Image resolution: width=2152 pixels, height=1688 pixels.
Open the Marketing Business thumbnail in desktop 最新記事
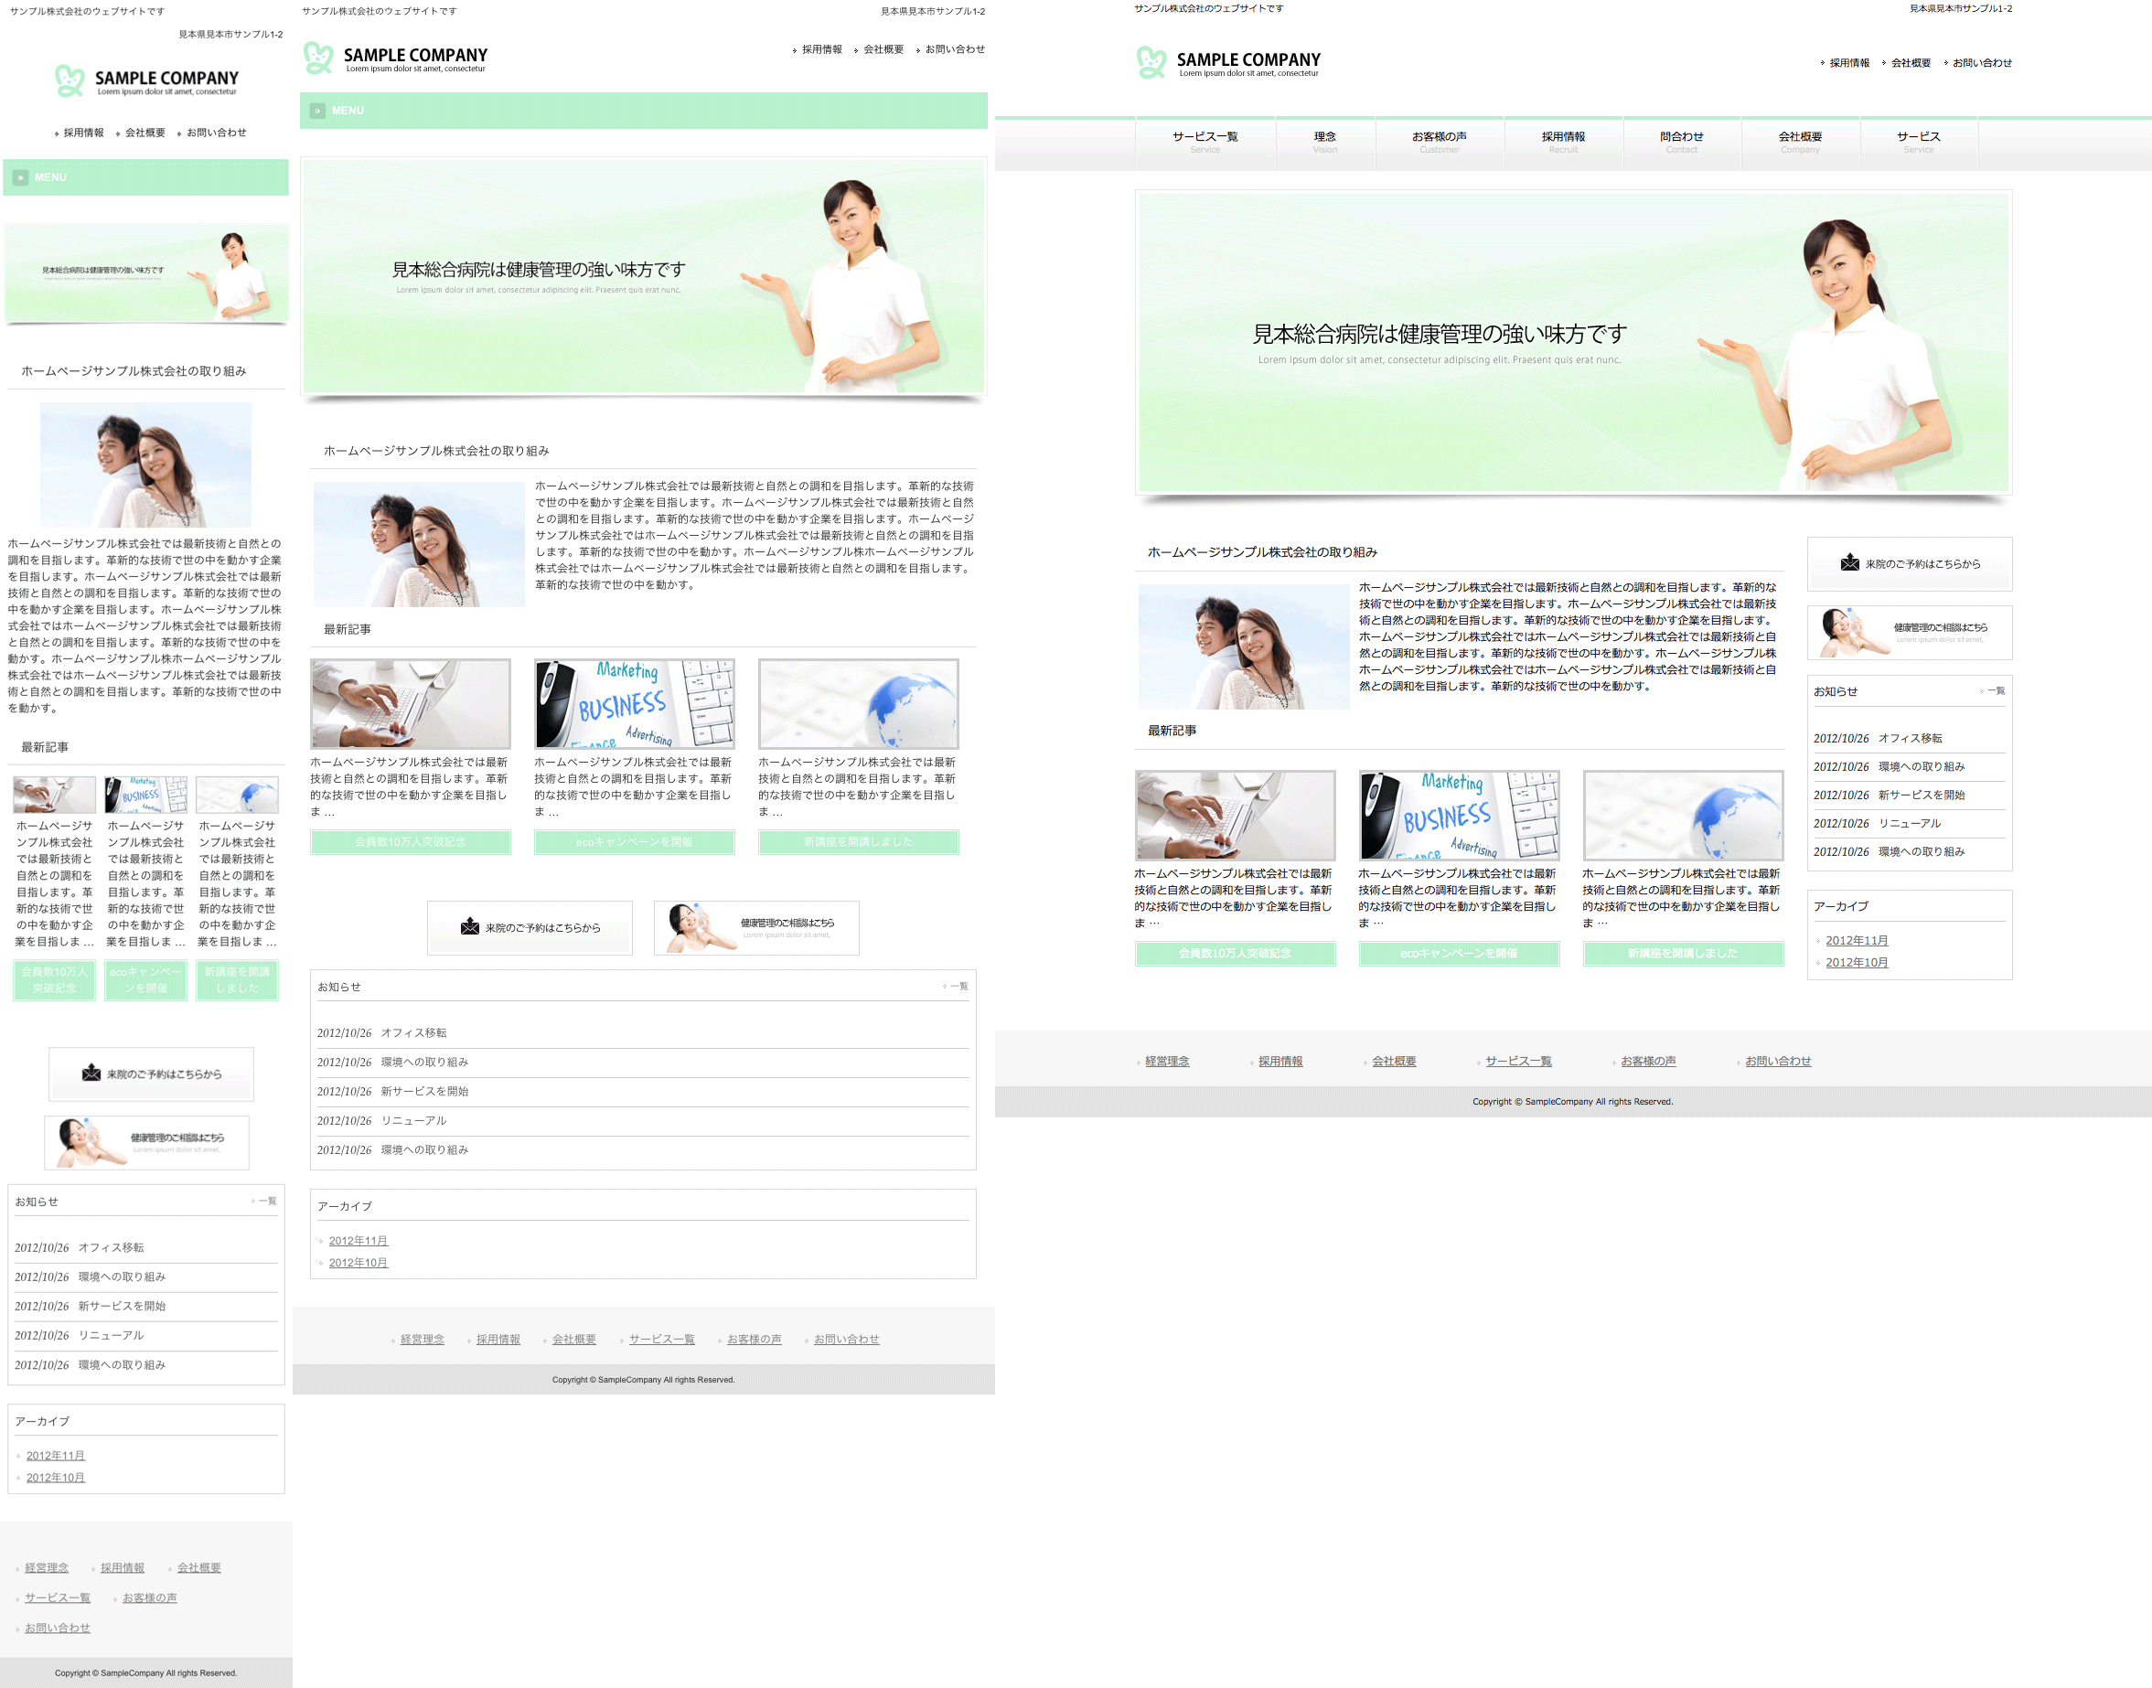point(1458,816)
